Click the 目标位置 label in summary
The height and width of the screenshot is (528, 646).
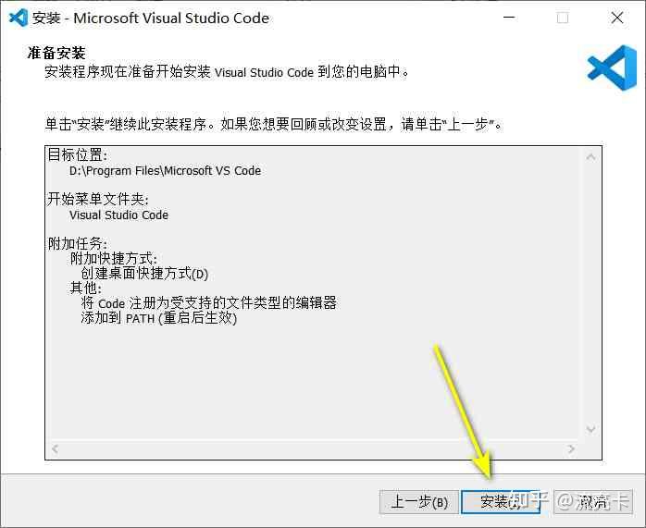(x=78, y=155)
